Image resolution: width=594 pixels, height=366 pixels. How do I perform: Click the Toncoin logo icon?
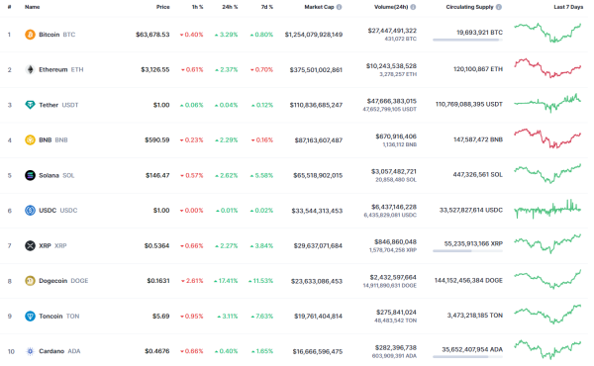point(30,316)
